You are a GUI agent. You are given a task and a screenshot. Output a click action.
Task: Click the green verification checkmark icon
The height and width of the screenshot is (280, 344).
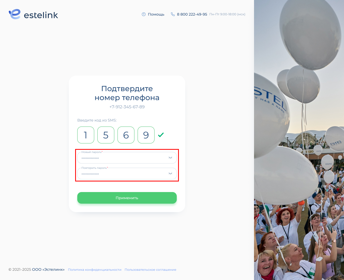pyautogui.click(x=161, y=135)
